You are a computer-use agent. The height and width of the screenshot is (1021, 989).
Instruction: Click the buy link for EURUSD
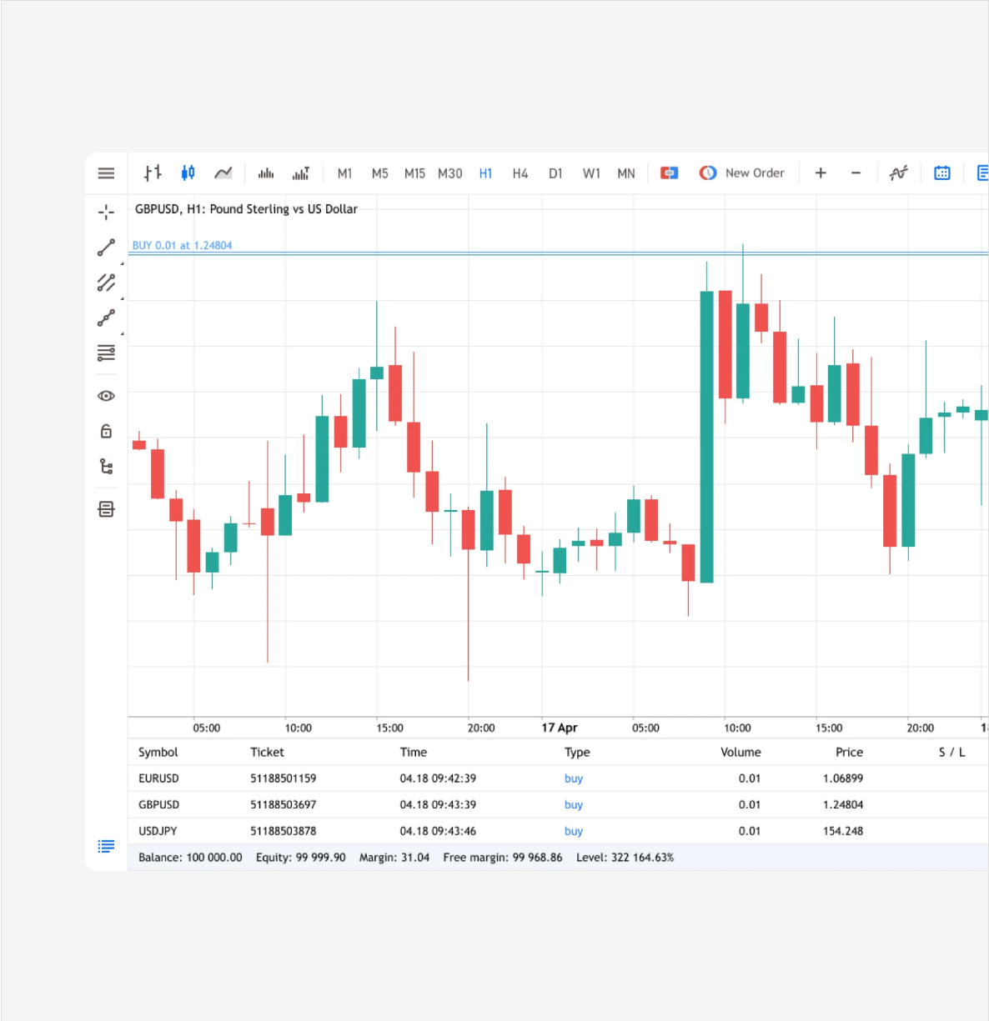pyautogui.click(x=573, y=778)
